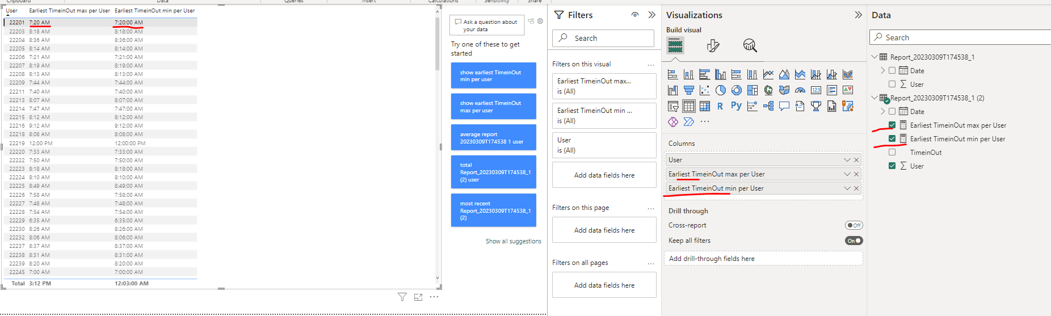The height and width of the screenshot is (316, 1051).
Task: Open more options for filters on all pages
Action: pyautogui.click(x=651, y=263)
